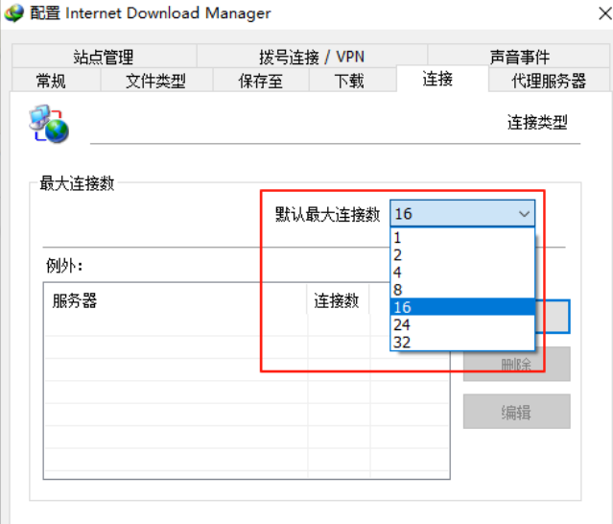Choose 24 in the connections list

click(462, 324)
